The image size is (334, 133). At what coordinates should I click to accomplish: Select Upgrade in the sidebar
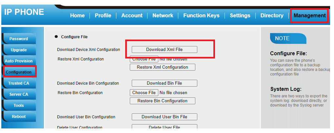(19, 50)
